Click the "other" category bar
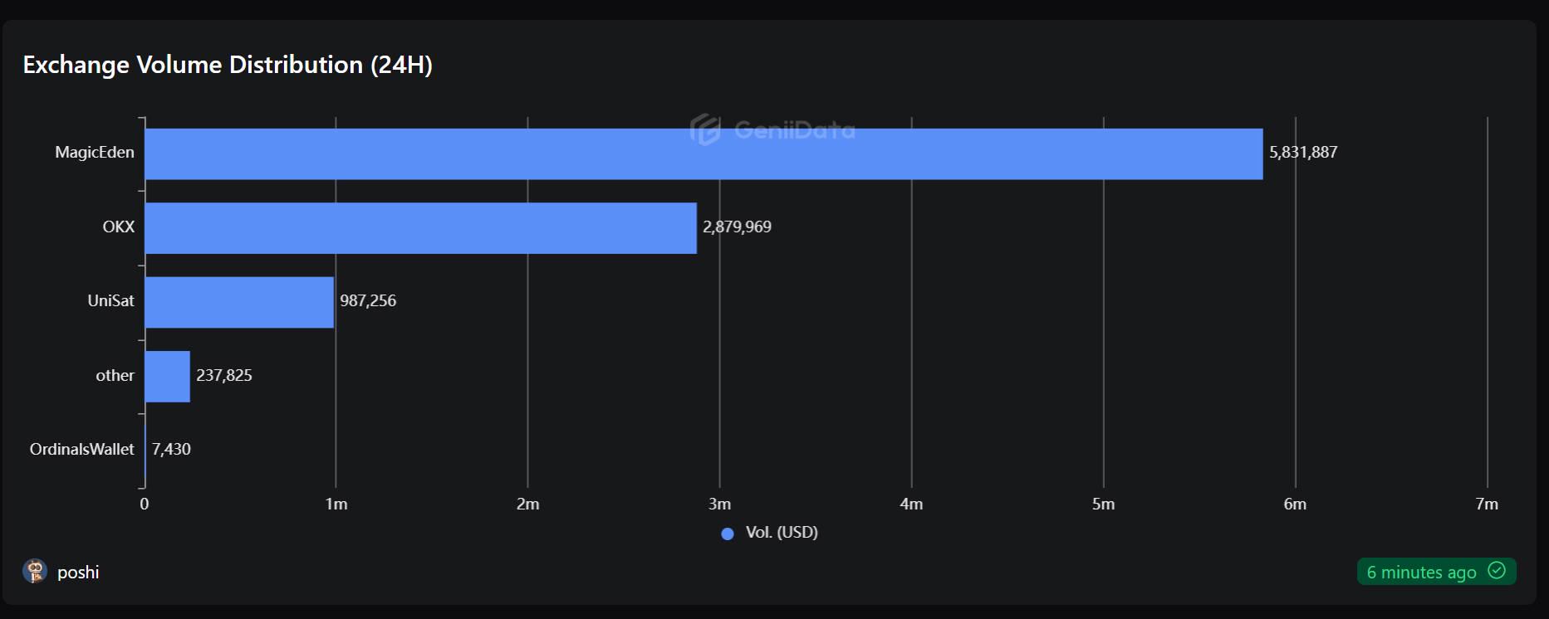Image resolution: width=1549 pixels, height=619 pixels. tap(167, 377)
